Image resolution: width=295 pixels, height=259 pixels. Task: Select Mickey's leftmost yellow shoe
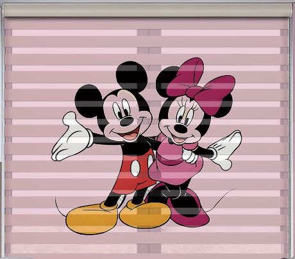point(92,218)
